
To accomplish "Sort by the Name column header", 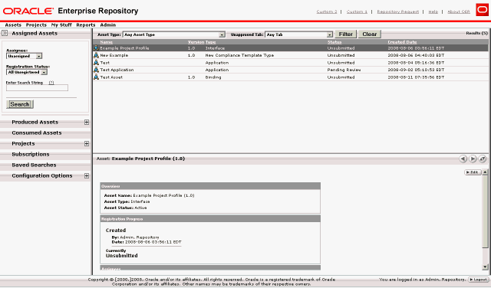I will [x=106, y=42].
